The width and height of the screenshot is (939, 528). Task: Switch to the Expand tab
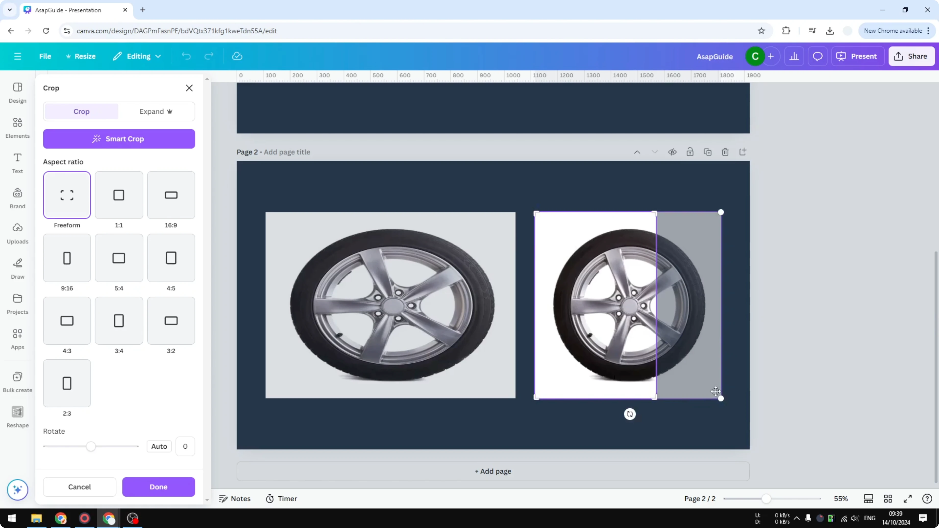(x=156, y=111)
